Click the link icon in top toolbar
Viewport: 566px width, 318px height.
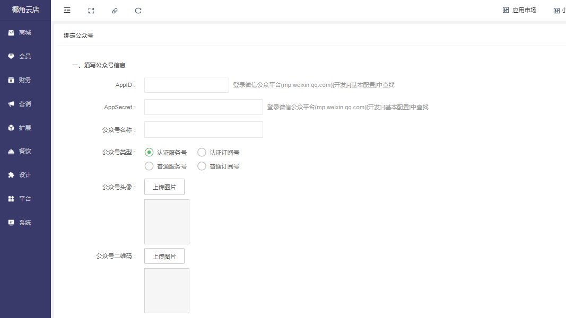pos(115,11)
